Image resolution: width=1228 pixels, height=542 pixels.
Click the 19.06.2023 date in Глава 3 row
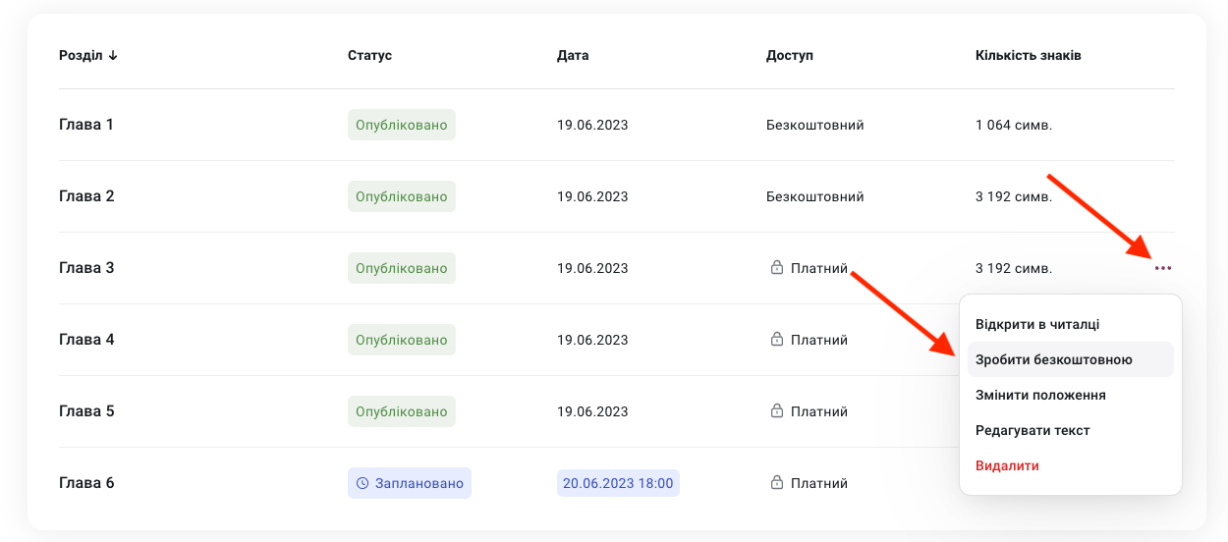click(592, 268)
